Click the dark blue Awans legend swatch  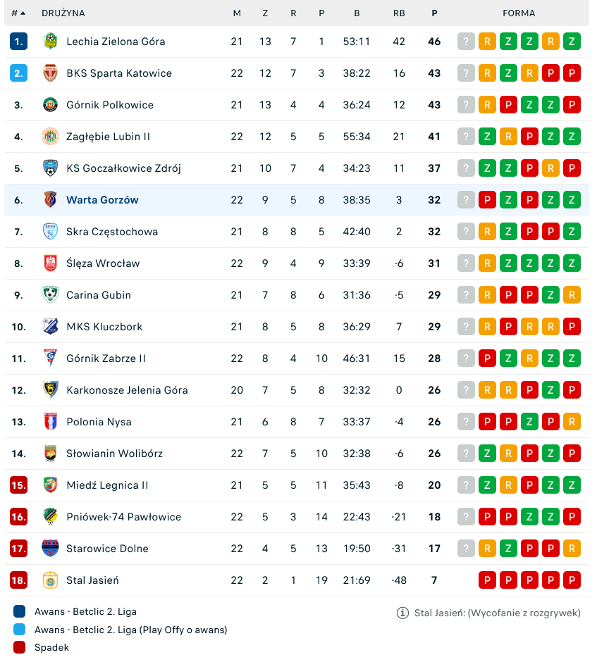20,611
